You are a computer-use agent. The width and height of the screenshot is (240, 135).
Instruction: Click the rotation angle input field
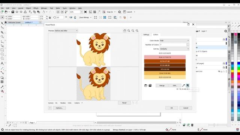point(60,18)
